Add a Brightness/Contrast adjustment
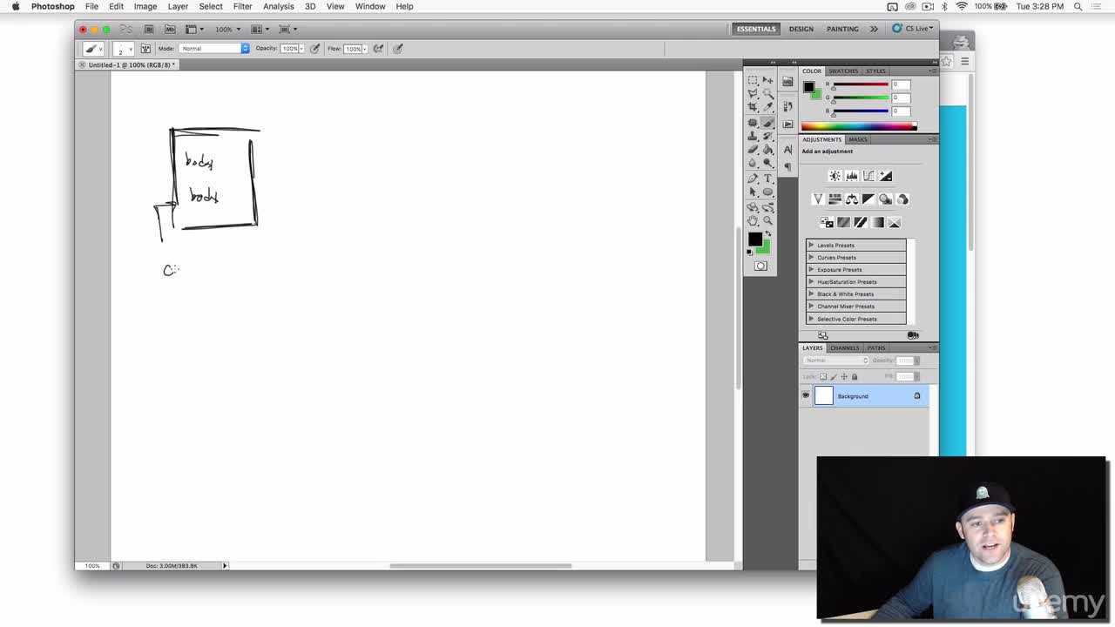This screenshot has height=627, width=1115. pos(835,176)
